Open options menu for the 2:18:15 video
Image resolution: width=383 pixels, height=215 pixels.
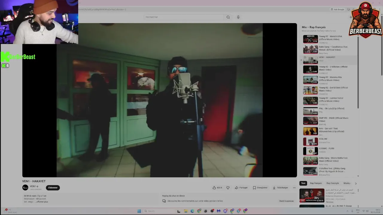pyautogui.click(x=358, y=190)
